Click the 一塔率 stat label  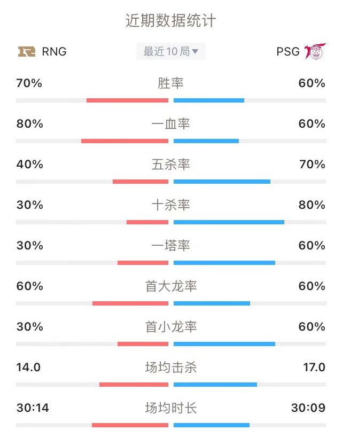[170, 246]
